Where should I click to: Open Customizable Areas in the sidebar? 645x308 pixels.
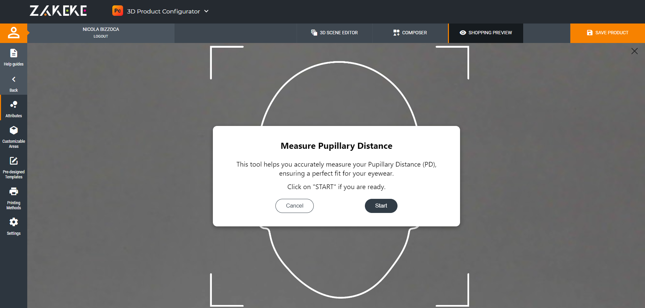13,137
